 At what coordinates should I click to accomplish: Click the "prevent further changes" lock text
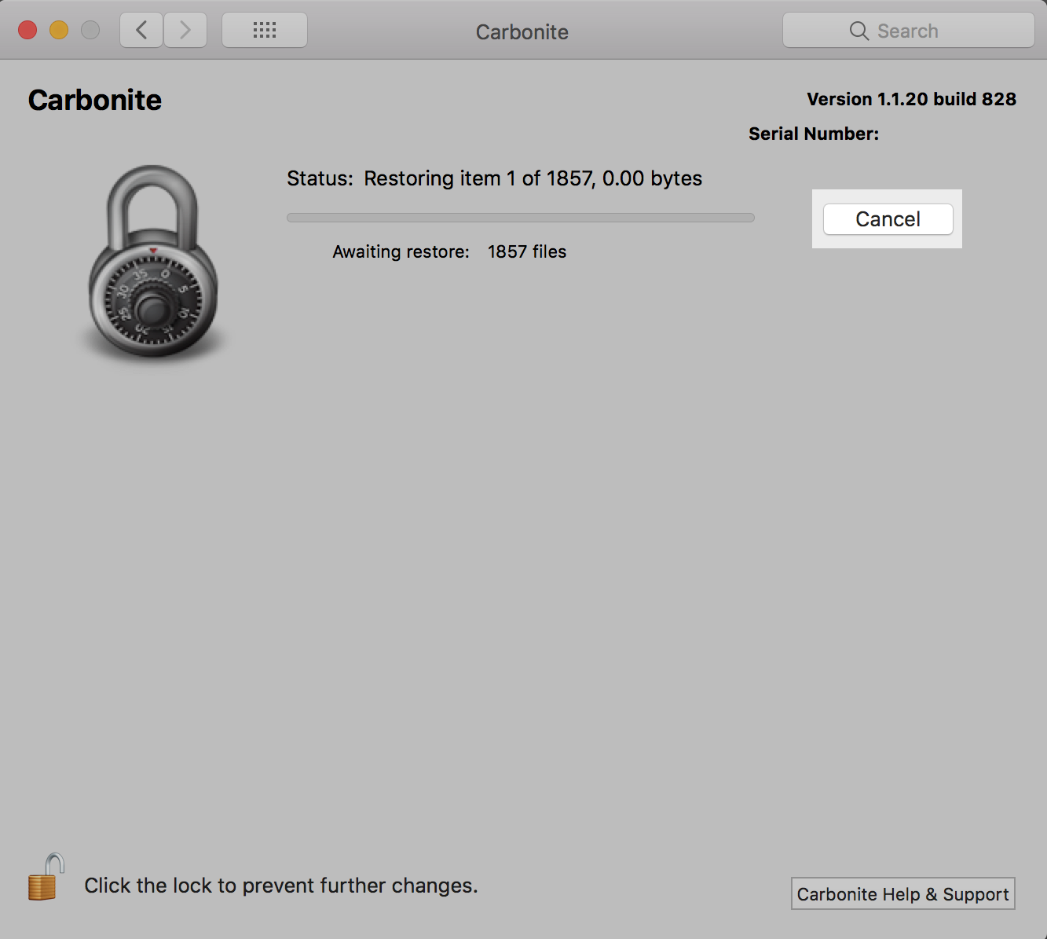pos(280,886)
